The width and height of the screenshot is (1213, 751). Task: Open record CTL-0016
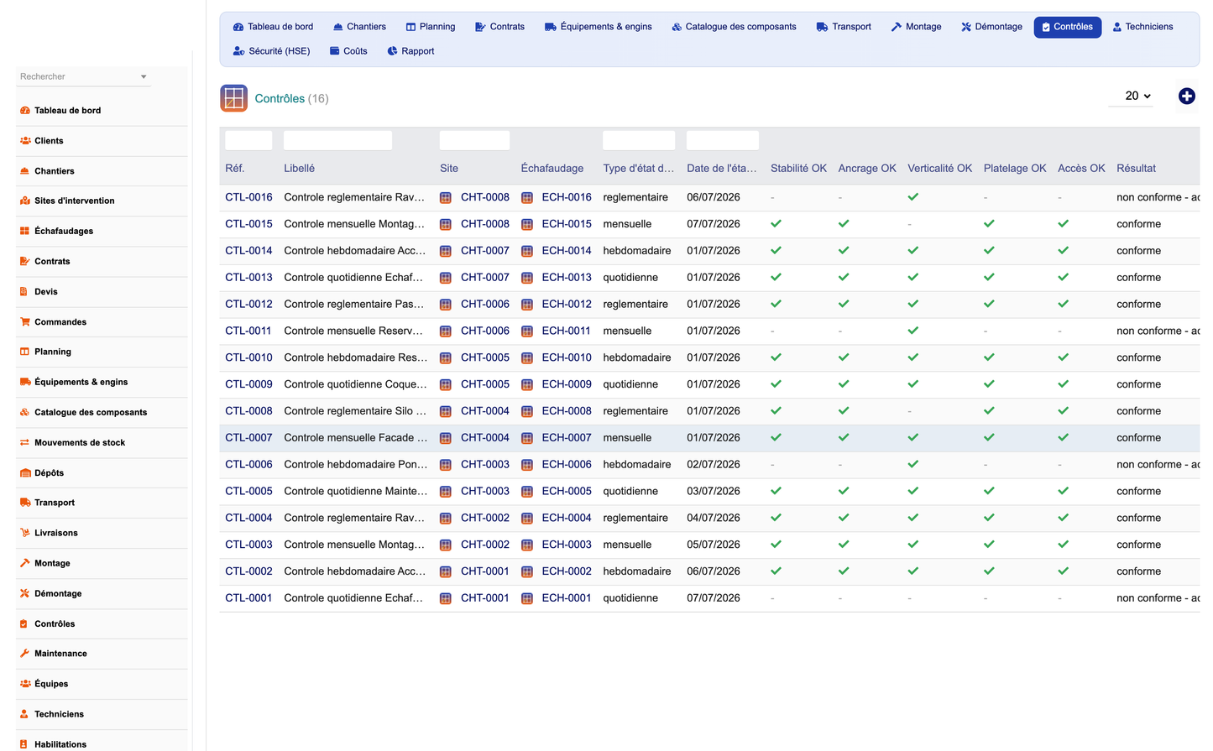(248, 198)
